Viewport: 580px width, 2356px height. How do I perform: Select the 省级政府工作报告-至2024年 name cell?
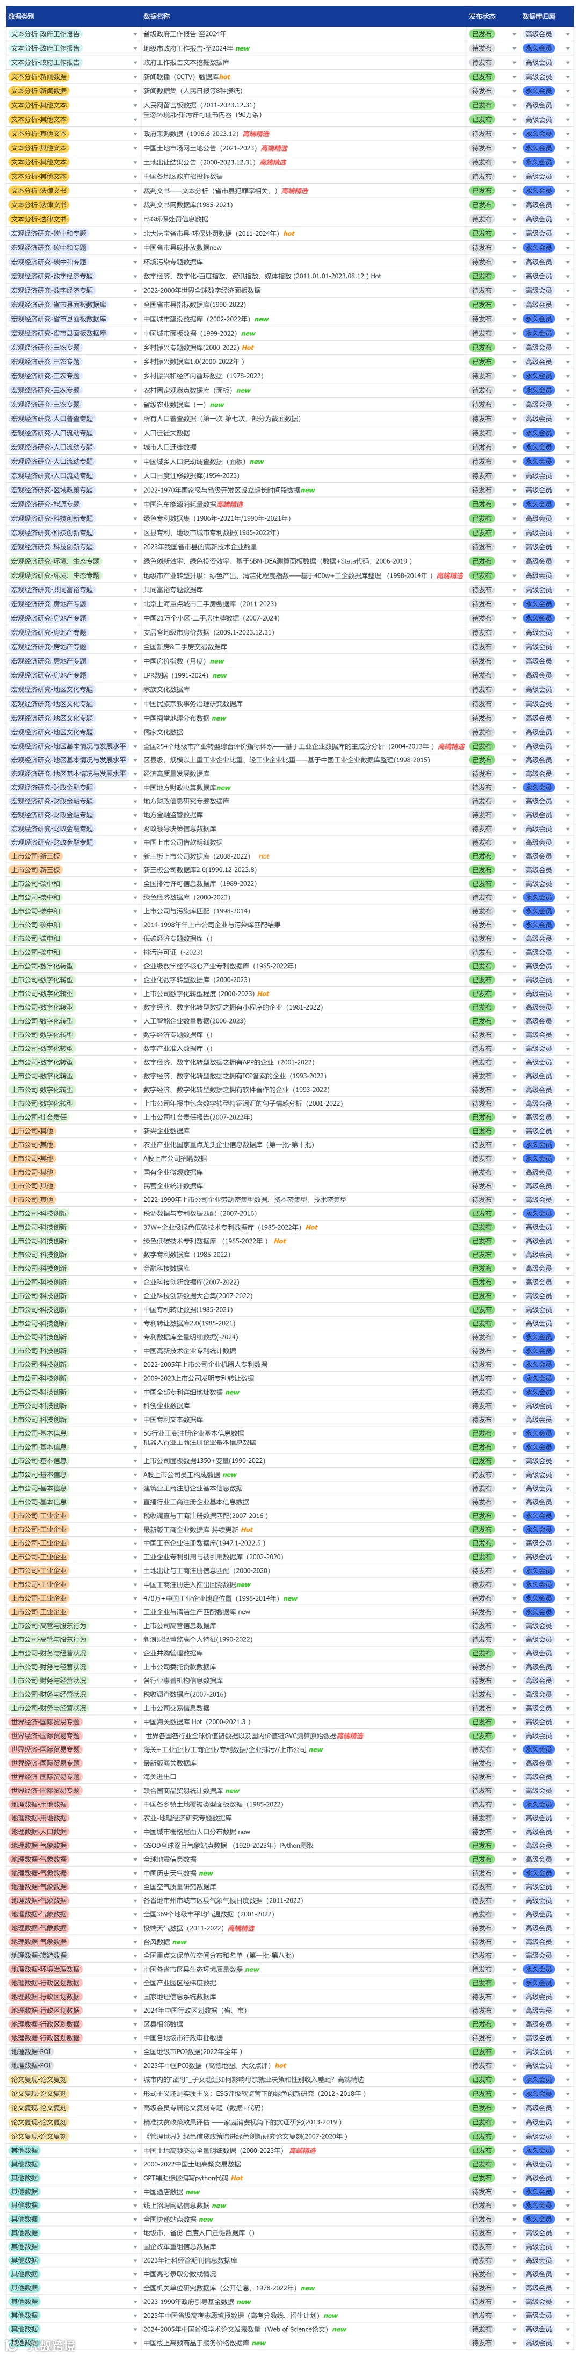(x=304, y=34)
